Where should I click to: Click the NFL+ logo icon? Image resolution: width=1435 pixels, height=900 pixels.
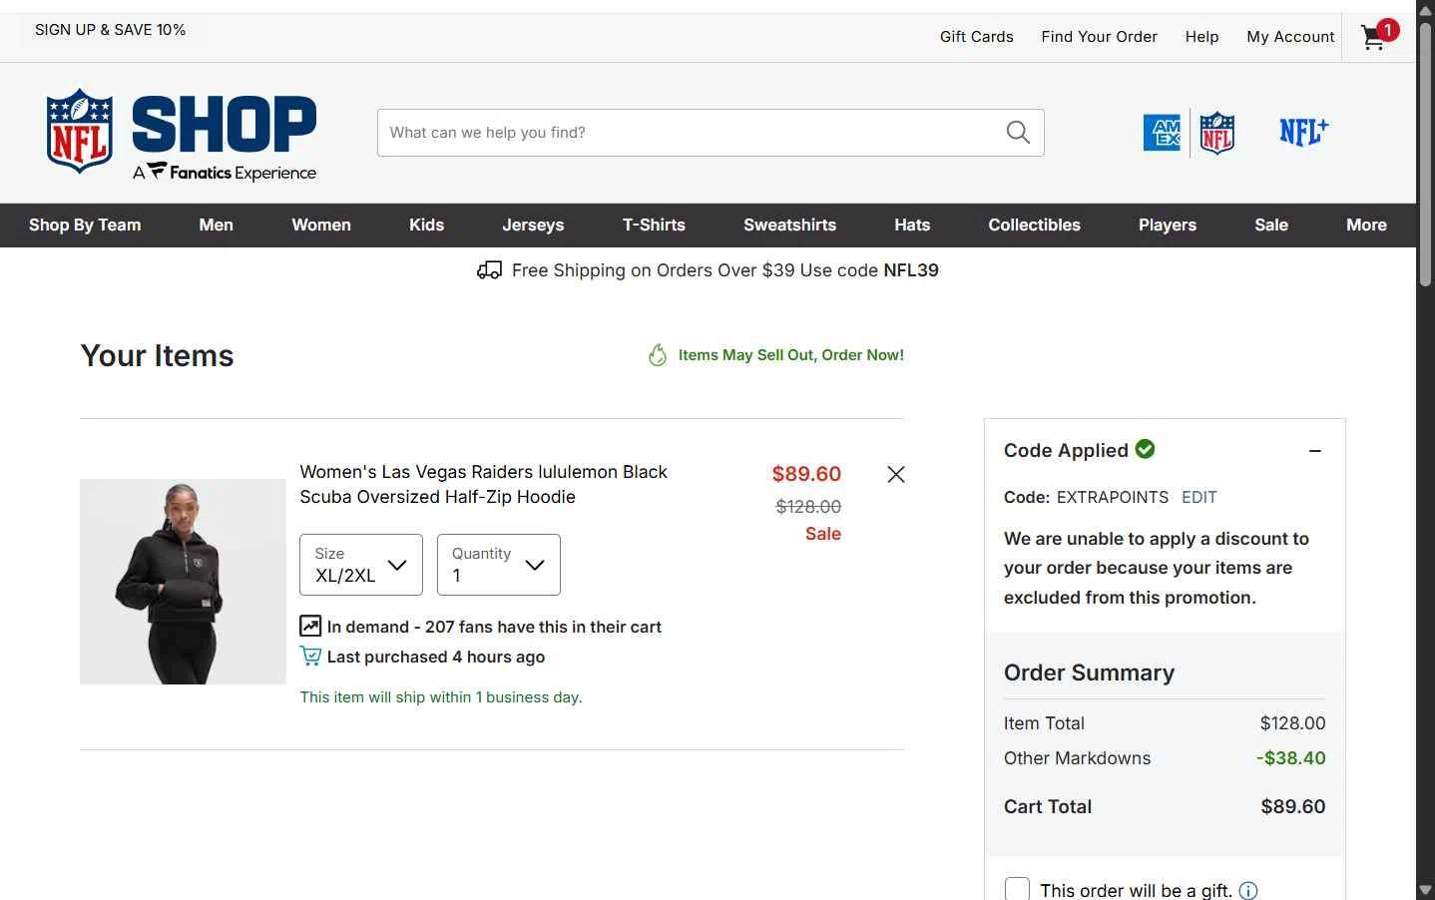tap(1304, 132)
